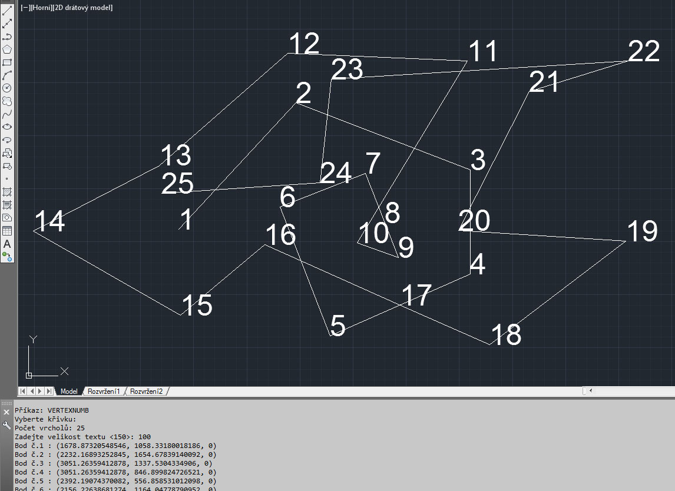Select the Line drawing tool
The width and height of the screenshot is (675, 491).
pos(7,11)
